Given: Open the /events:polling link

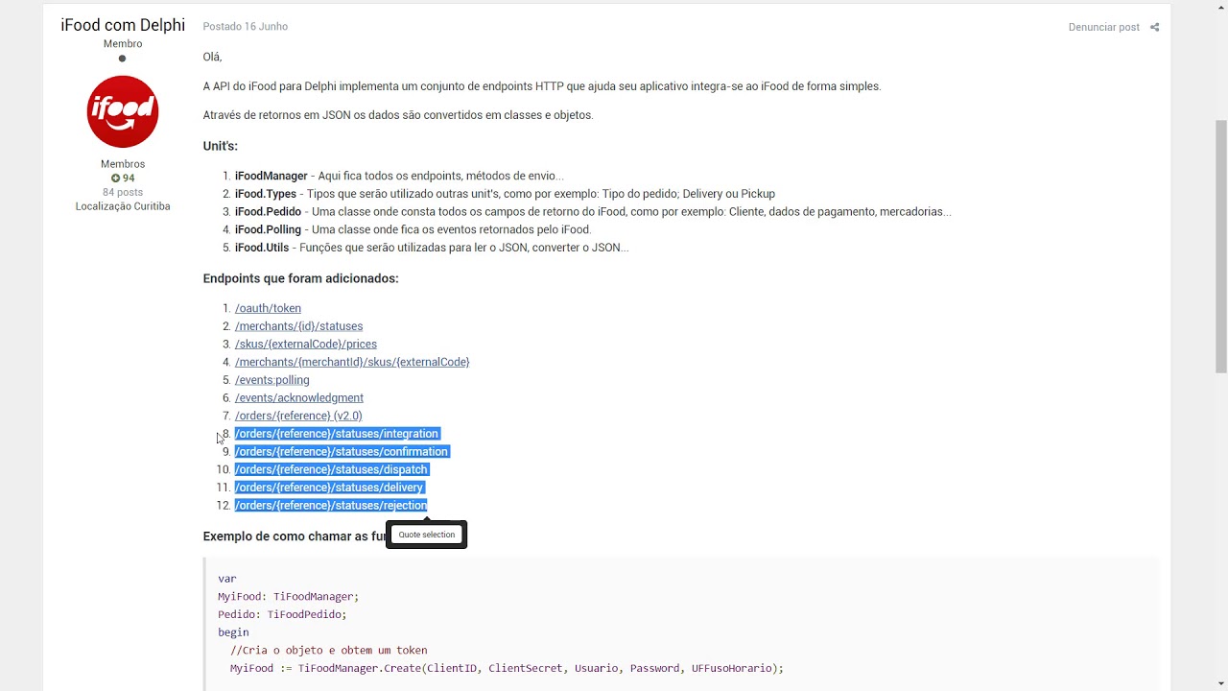Looking at the screenshot, I should 272,380.
